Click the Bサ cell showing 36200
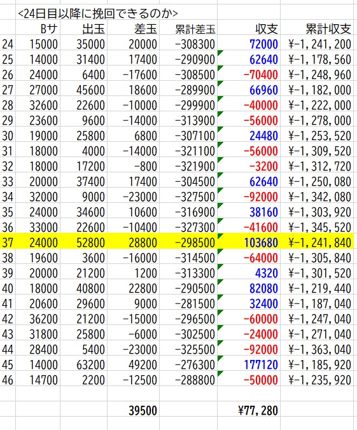357x430 pixels. [38, 319]
